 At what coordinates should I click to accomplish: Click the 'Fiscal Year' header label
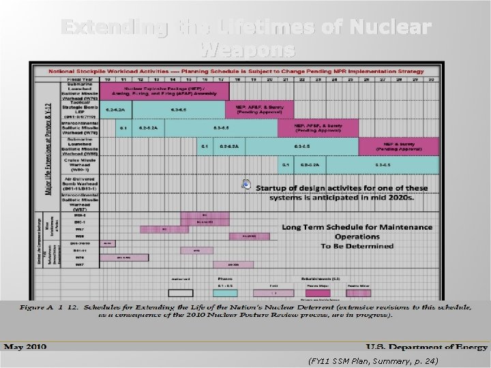[x=80, y=80]
